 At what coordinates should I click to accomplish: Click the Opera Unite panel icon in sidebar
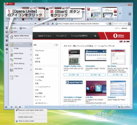tap(7, 36)
